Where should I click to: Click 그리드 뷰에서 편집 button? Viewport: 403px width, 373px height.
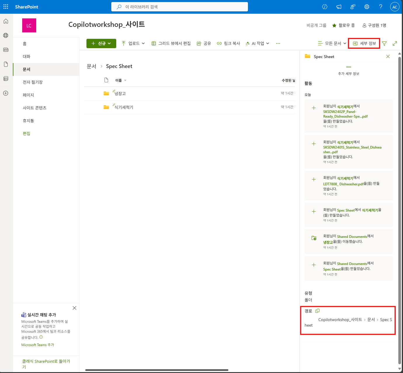pyautogui.click(x=171, y=43)
